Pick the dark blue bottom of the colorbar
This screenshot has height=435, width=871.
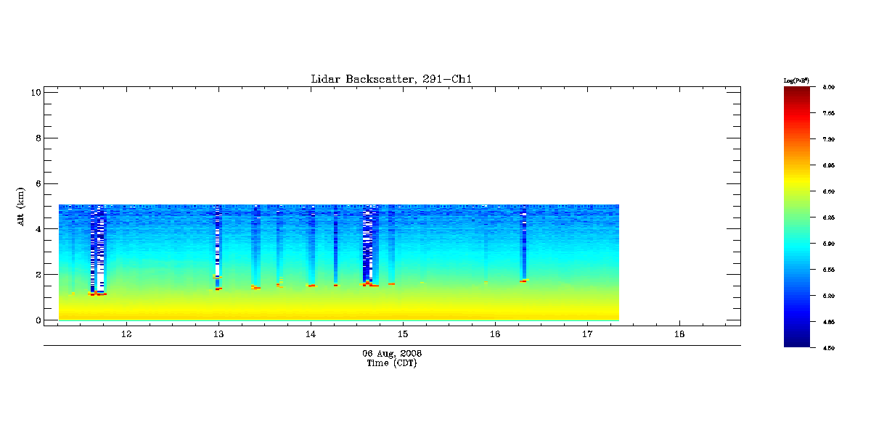click(x=796, y=341)
